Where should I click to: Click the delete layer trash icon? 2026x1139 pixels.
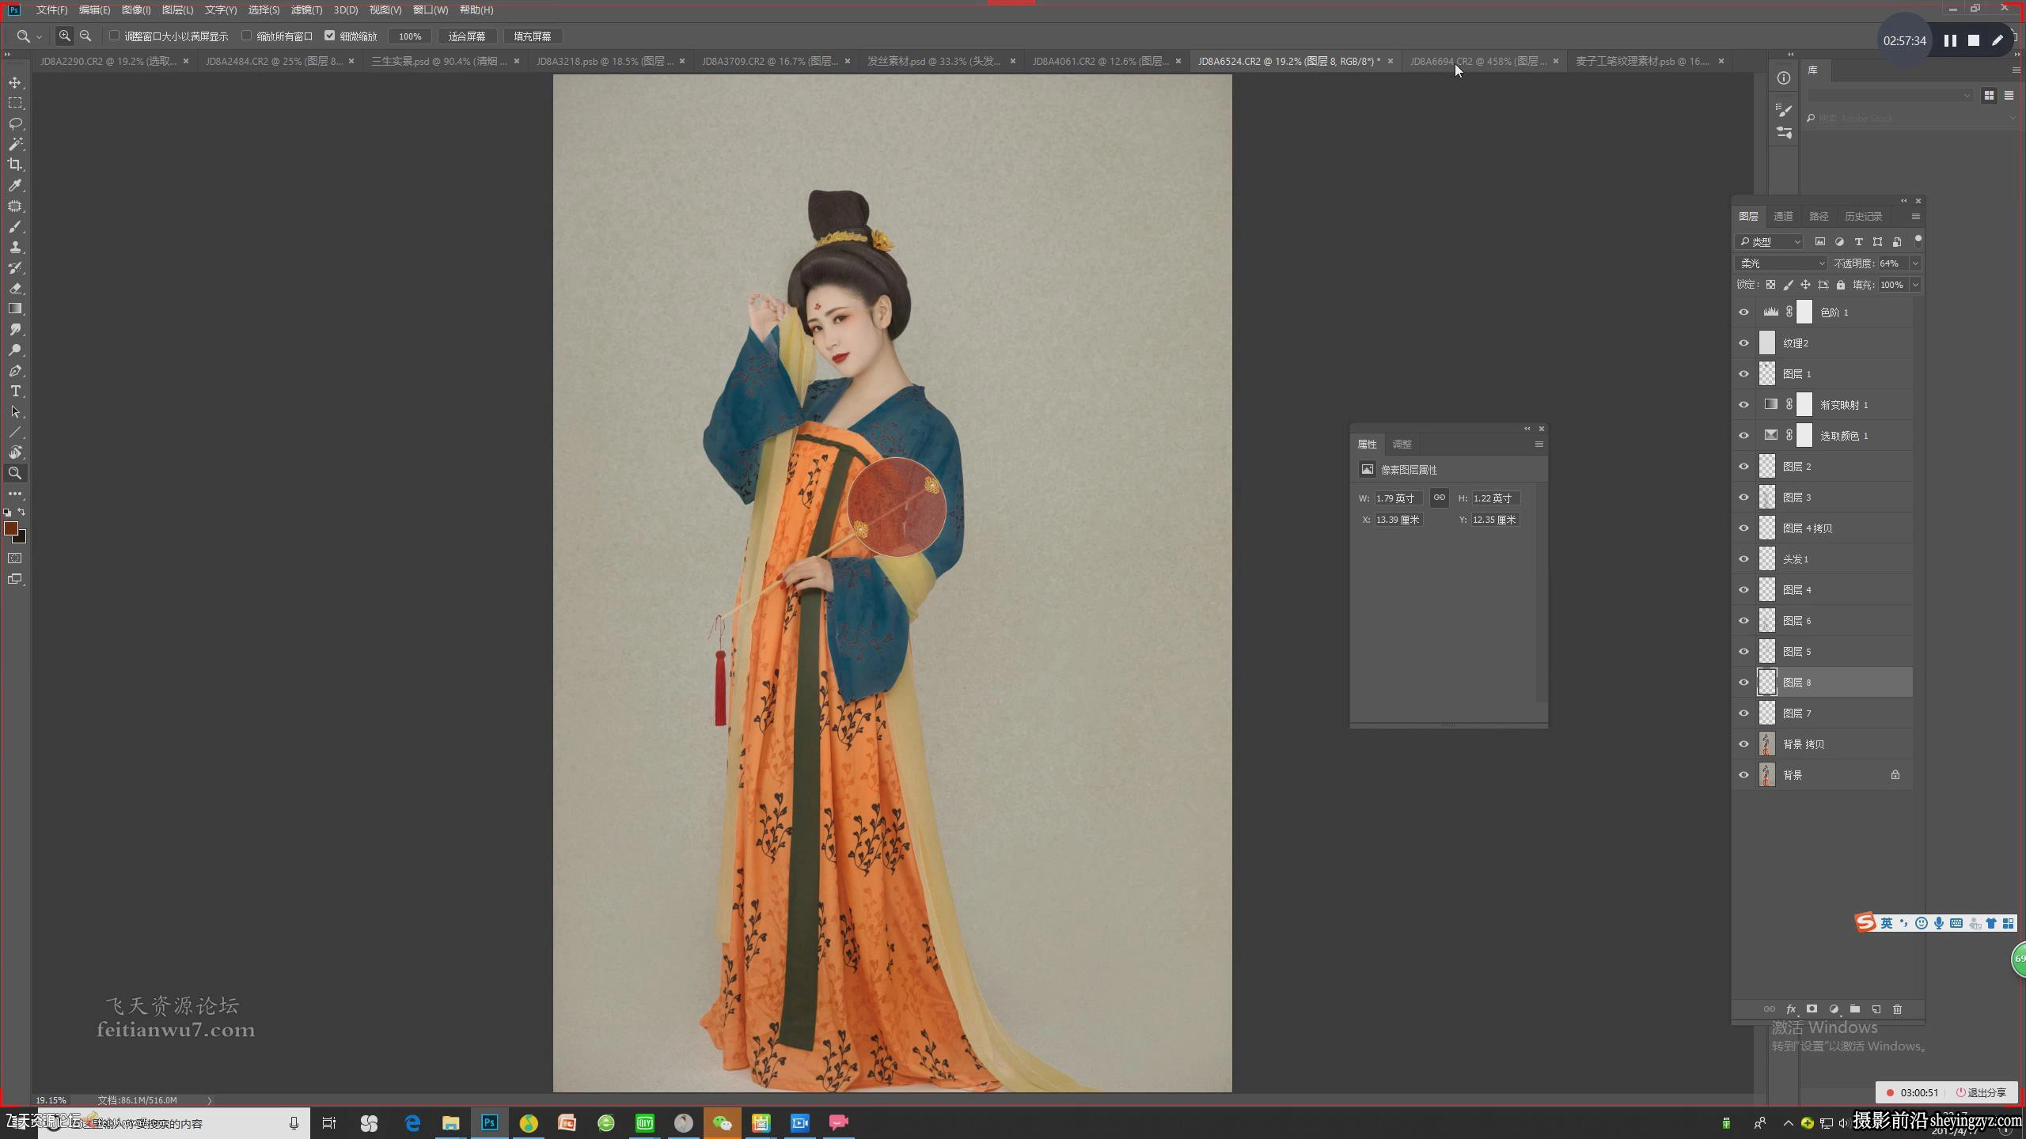tap(1897, 1009)
